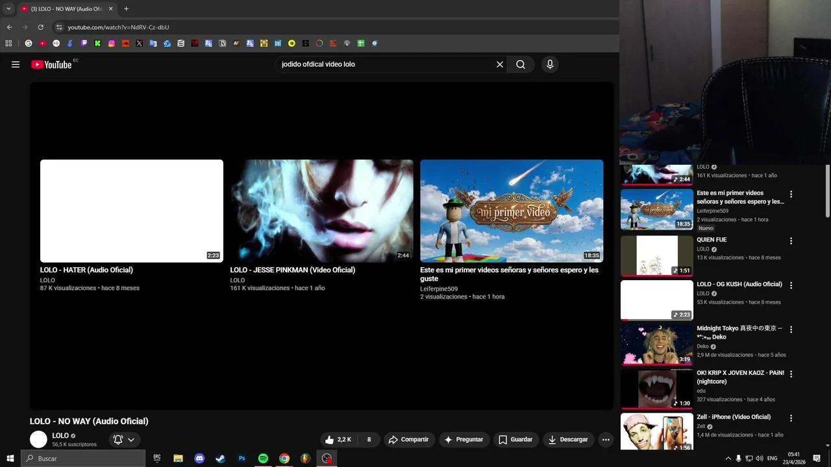The height and width of the screenshot is (467, 831).
Task: Open FL Studio from the taskbar
Action: [x=305, y=459]
